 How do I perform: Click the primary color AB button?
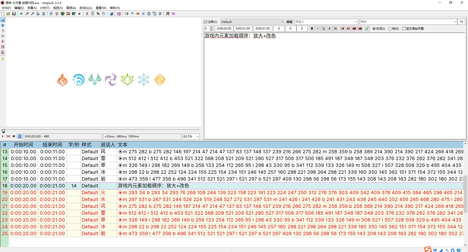pos(342,29)
